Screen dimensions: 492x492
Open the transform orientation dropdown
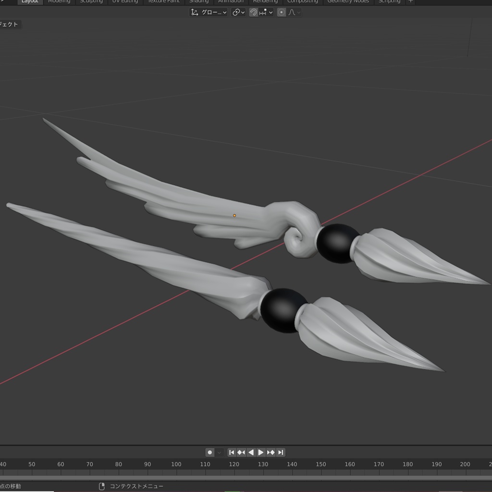[209, 12]
